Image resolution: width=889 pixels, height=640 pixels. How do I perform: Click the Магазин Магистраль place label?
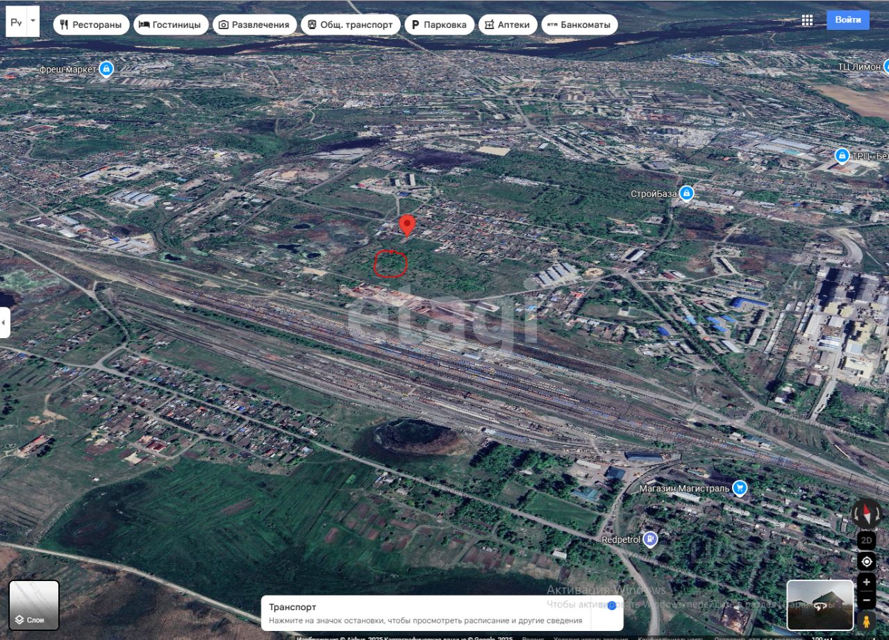(x=685, y=489)
